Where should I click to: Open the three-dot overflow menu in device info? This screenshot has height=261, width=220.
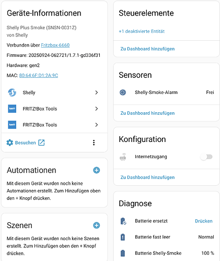(94, 143)
